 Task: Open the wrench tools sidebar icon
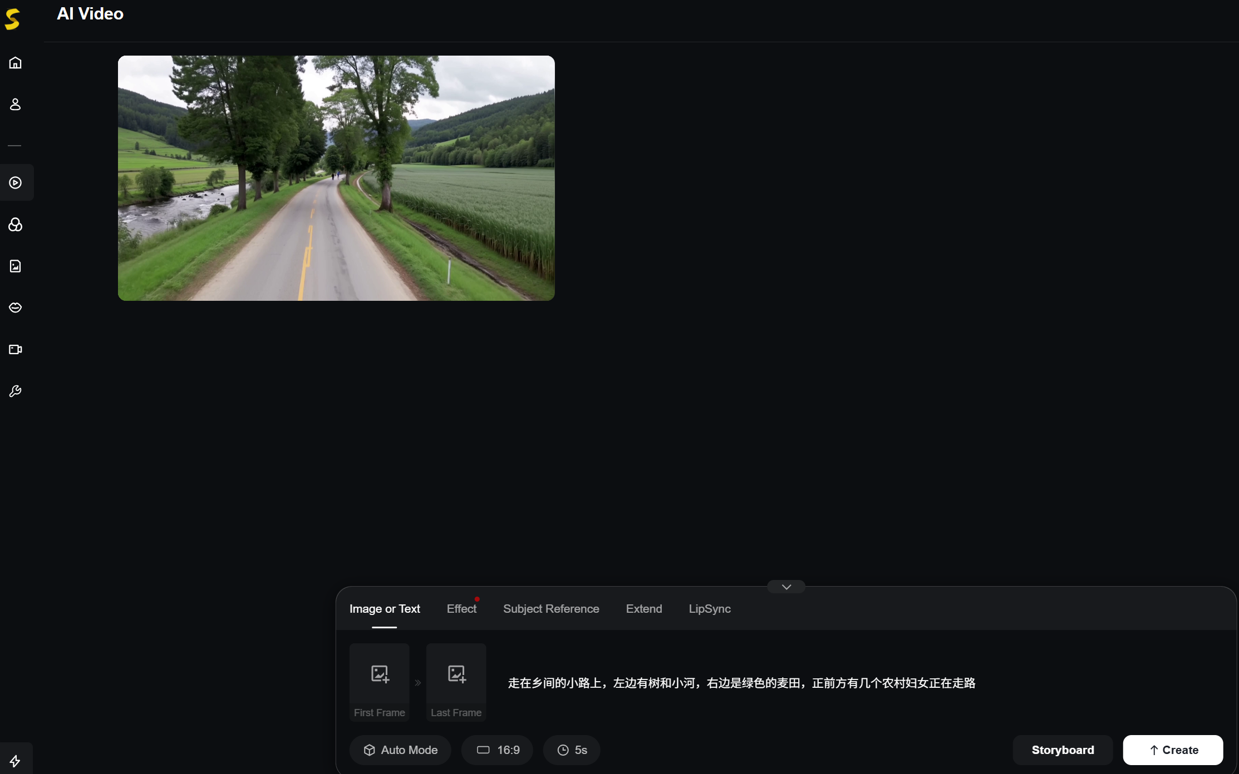pos(16,391)
